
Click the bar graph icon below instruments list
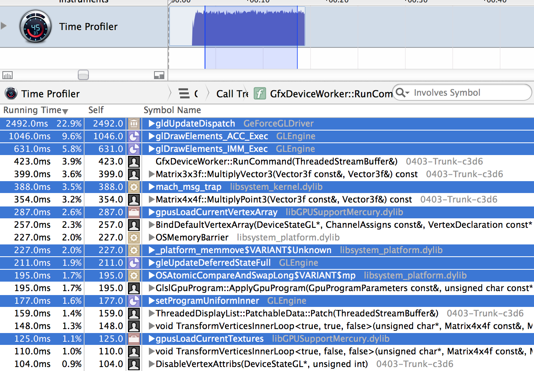[8, 75]
